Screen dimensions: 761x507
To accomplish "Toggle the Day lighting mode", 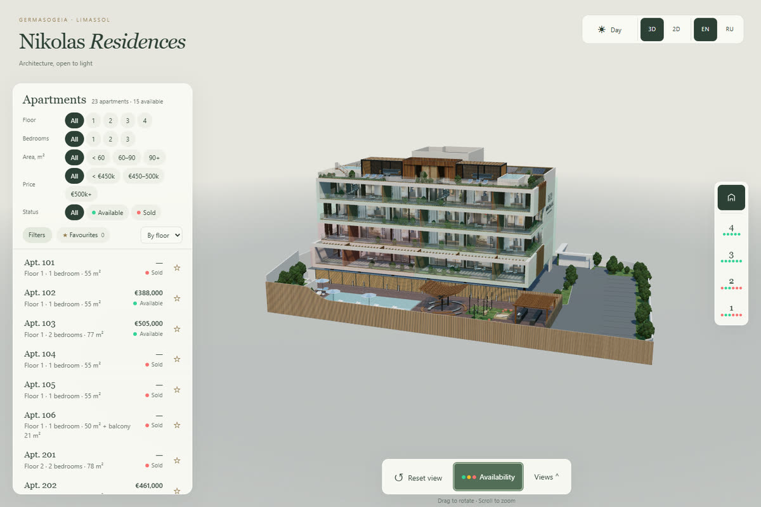I will pyautogui.click(x=610, y=30).
